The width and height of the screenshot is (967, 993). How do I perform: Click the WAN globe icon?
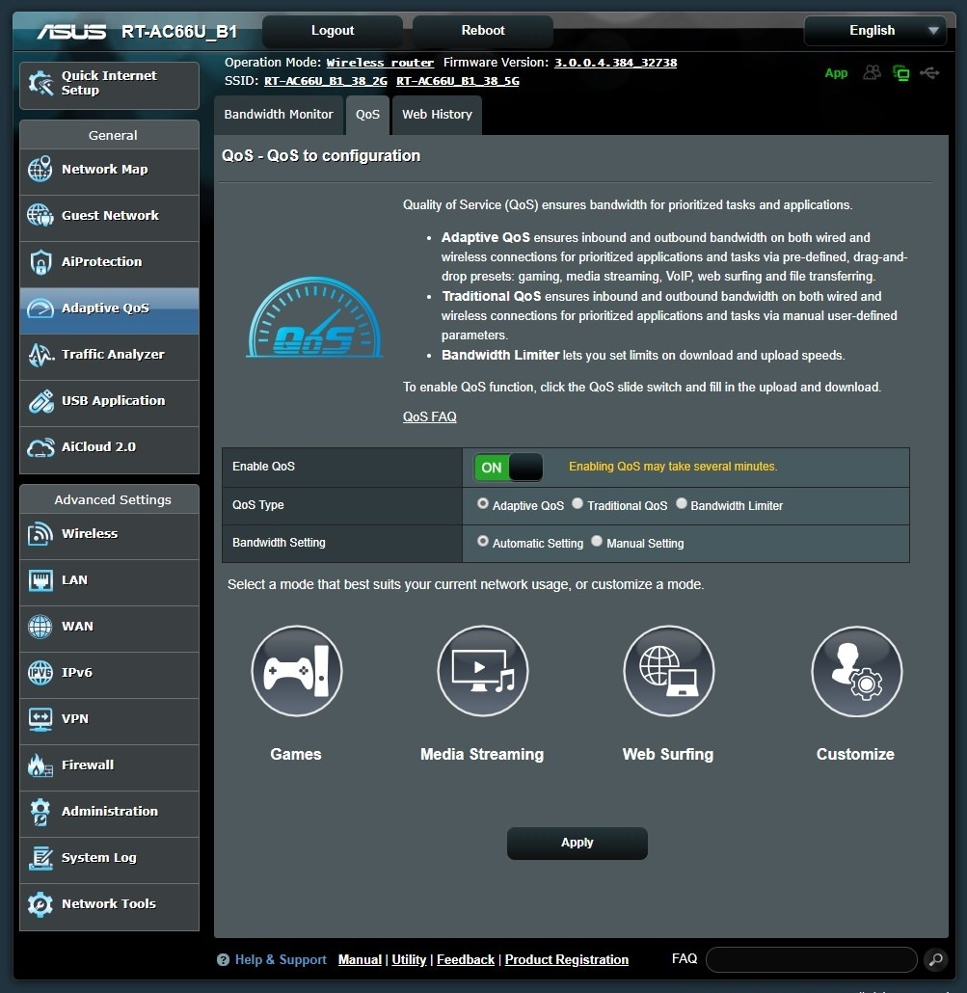pyautogui.click(x=40, y=627)
